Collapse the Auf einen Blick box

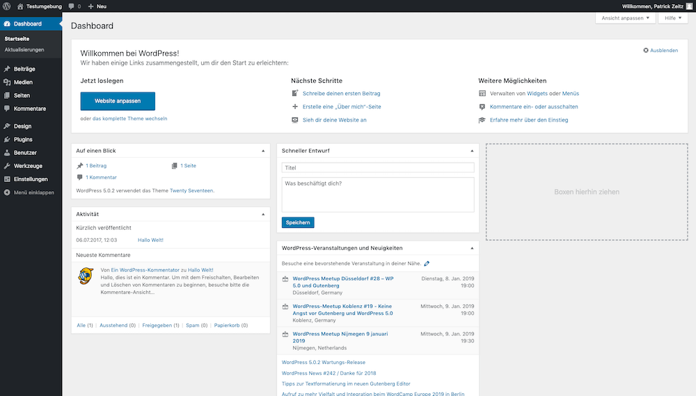pos(263,151)
